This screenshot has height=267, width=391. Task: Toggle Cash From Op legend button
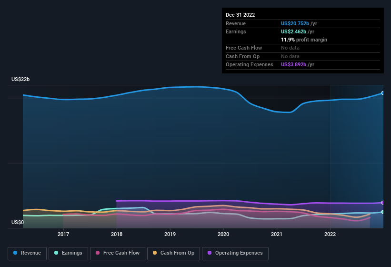173,253
